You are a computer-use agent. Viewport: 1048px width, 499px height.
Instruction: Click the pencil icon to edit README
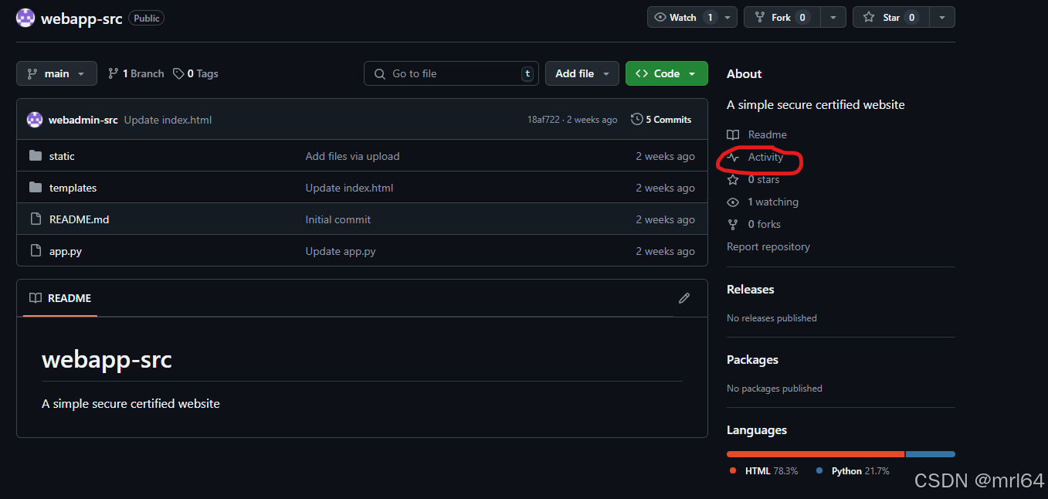(x=684, y=298)
